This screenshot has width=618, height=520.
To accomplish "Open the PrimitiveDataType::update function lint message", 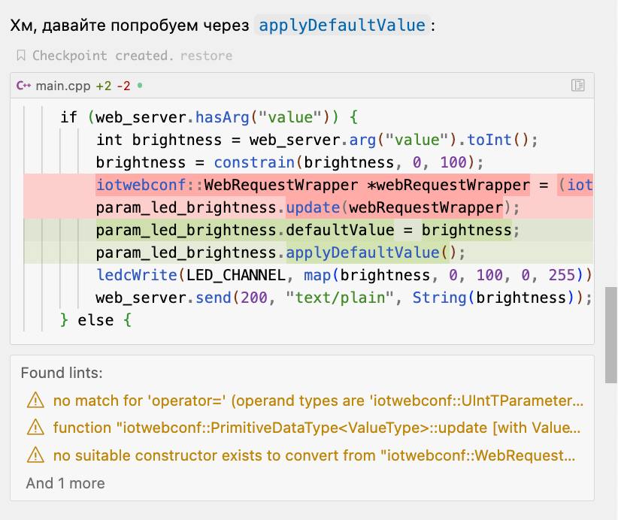I will pos(318,428).
